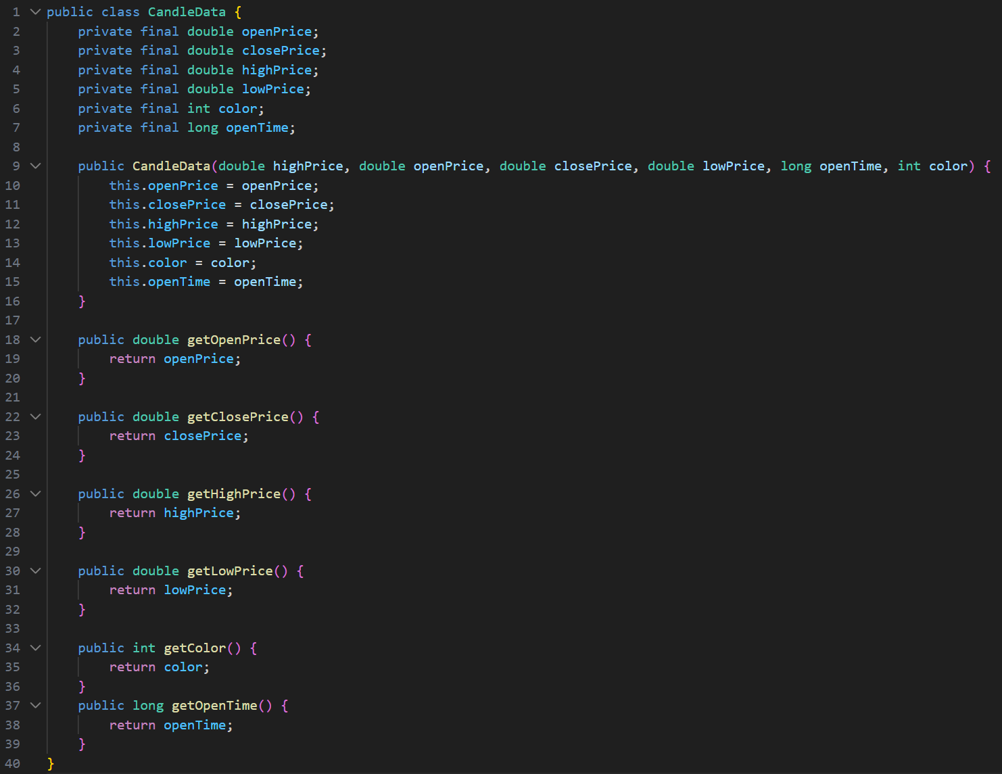Collapse the getHighPrice method chevron

point(36,494)
